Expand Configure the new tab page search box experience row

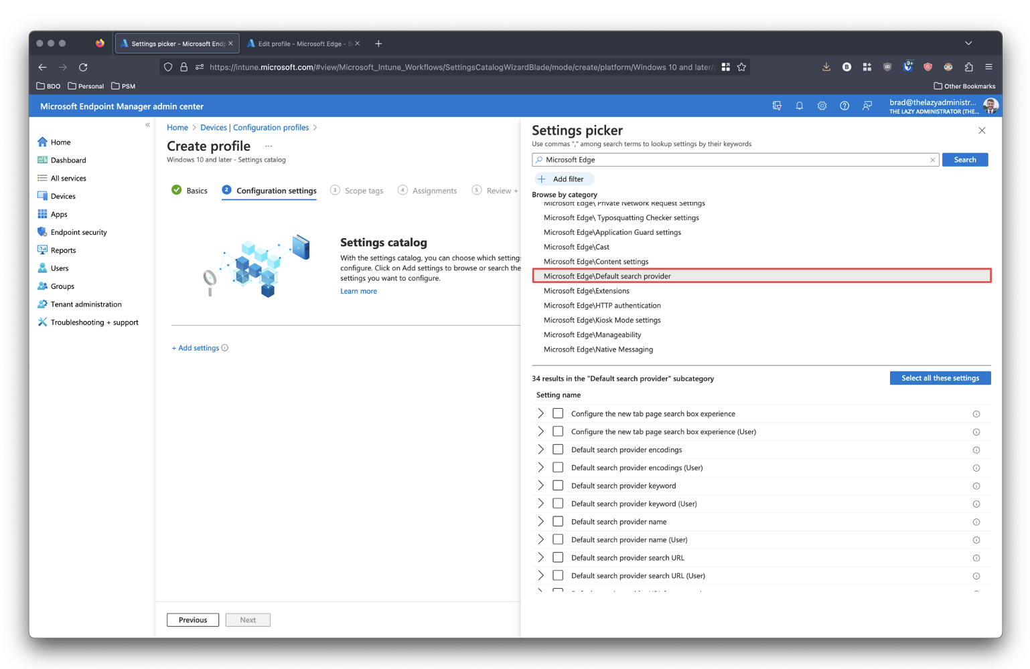coord(541,413)
